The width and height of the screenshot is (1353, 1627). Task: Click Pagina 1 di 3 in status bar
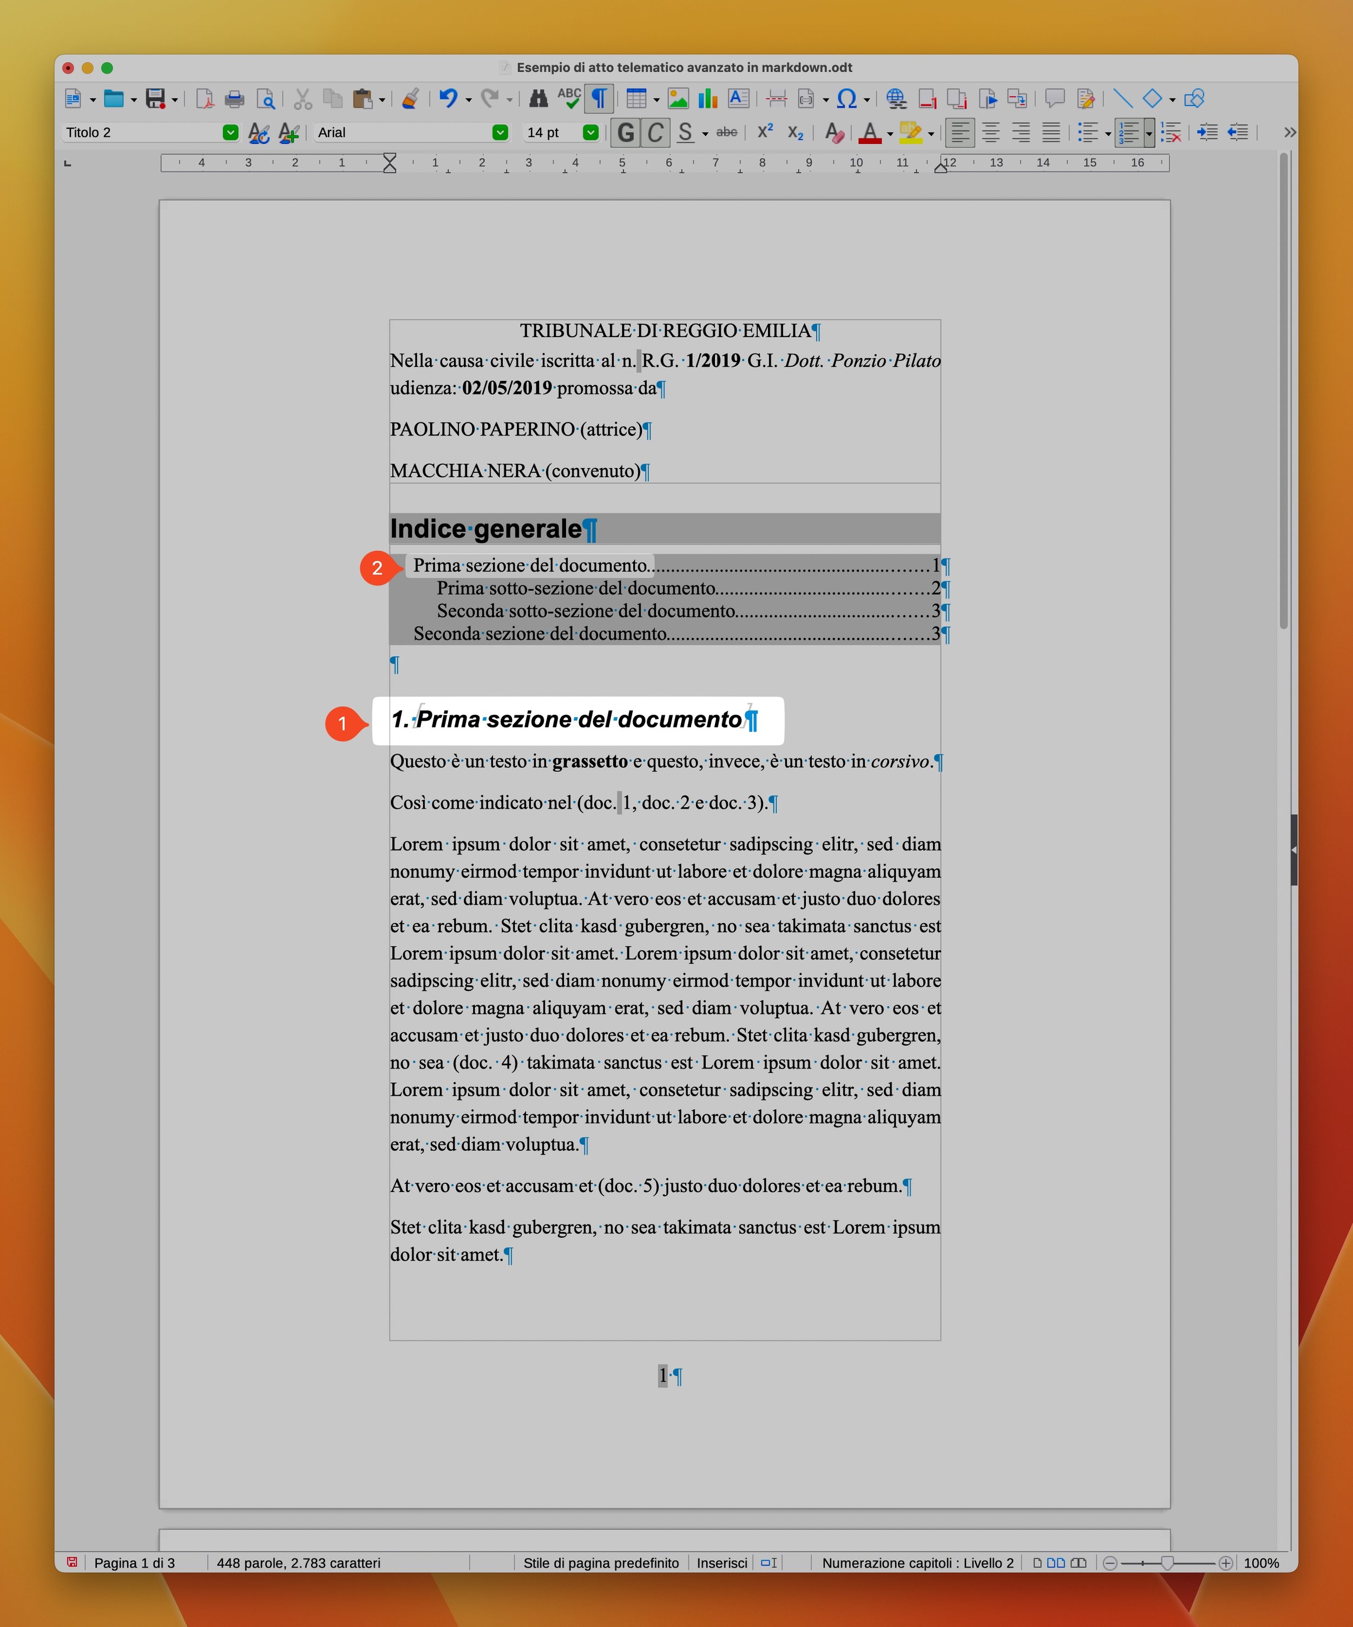135,1563
